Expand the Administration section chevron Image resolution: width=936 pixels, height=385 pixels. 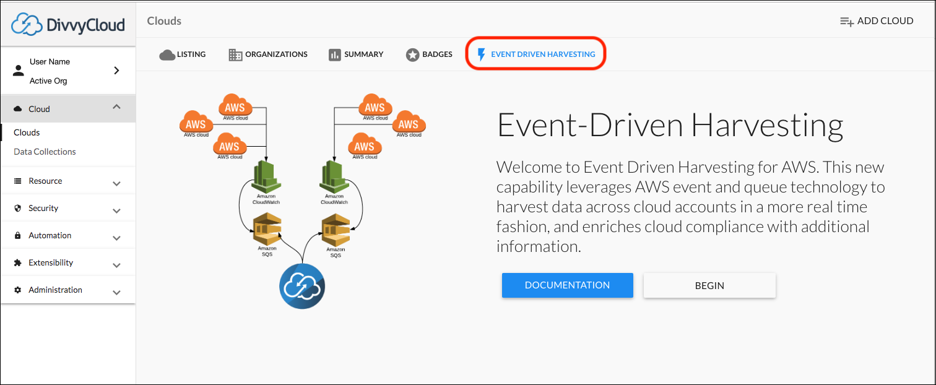(116, 293)
